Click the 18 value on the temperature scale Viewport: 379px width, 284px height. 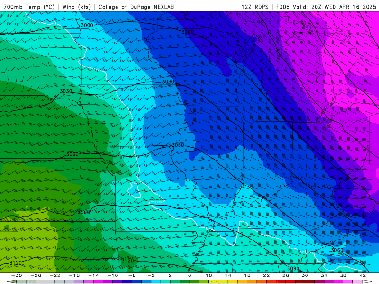click(247, 275)
